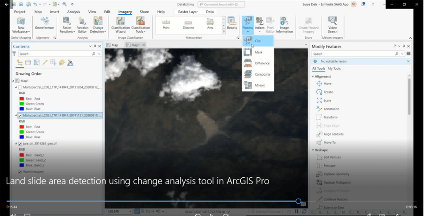Open Image Information
The image size is (425, 216).
pos(284,25)
